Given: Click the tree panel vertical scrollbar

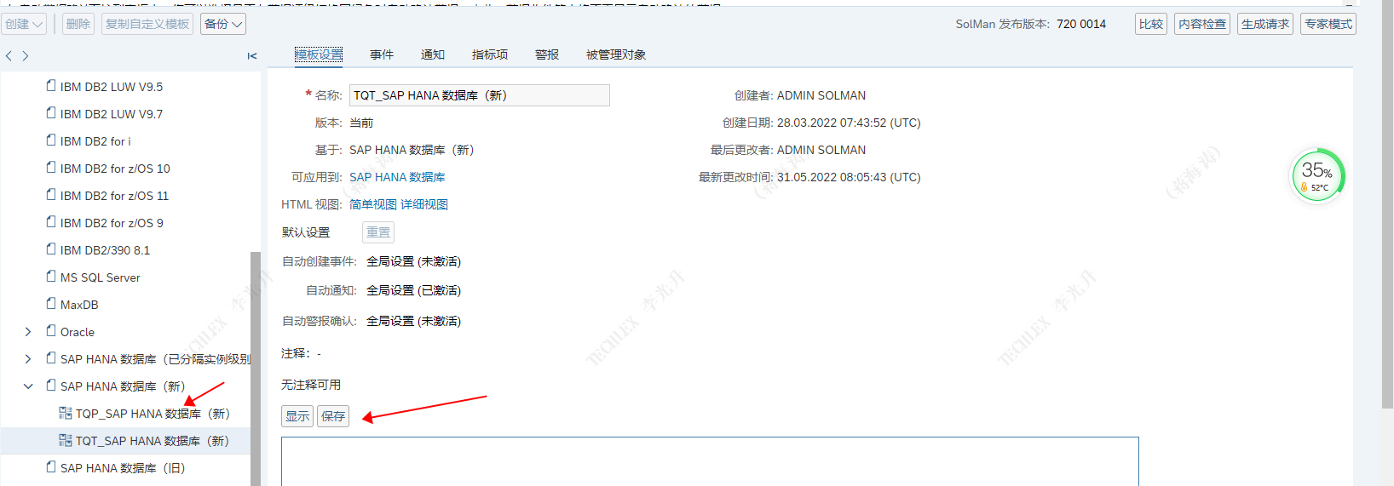Looking at the screenshot, I should click(255, 368).
